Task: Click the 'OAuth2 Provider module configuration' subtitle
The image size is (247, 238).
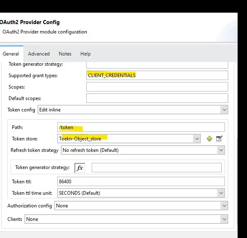Action: coord(45,32)
